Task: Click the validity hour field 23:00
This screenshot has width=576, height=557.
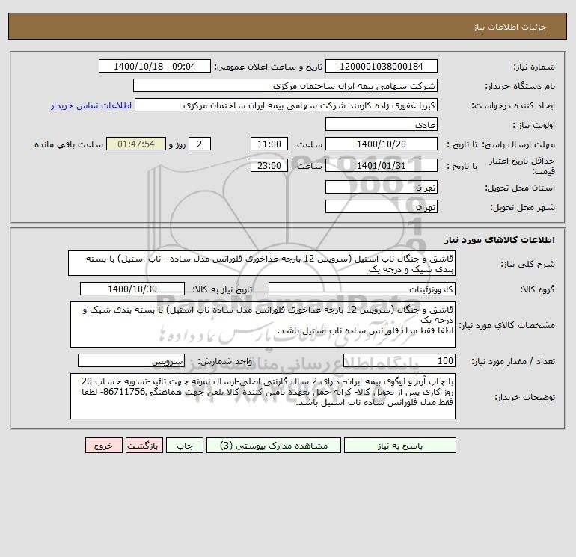Action: coord(269,165)
